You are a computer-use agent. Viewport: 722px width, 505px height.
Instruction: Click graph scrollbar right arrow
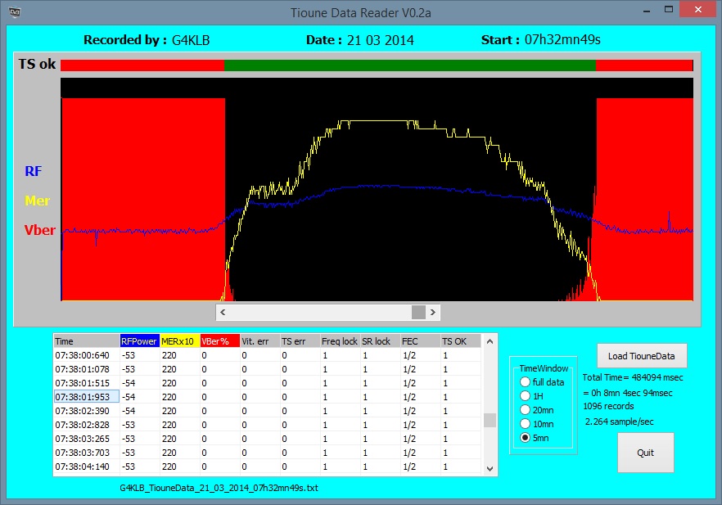click(x=433, y=312)
